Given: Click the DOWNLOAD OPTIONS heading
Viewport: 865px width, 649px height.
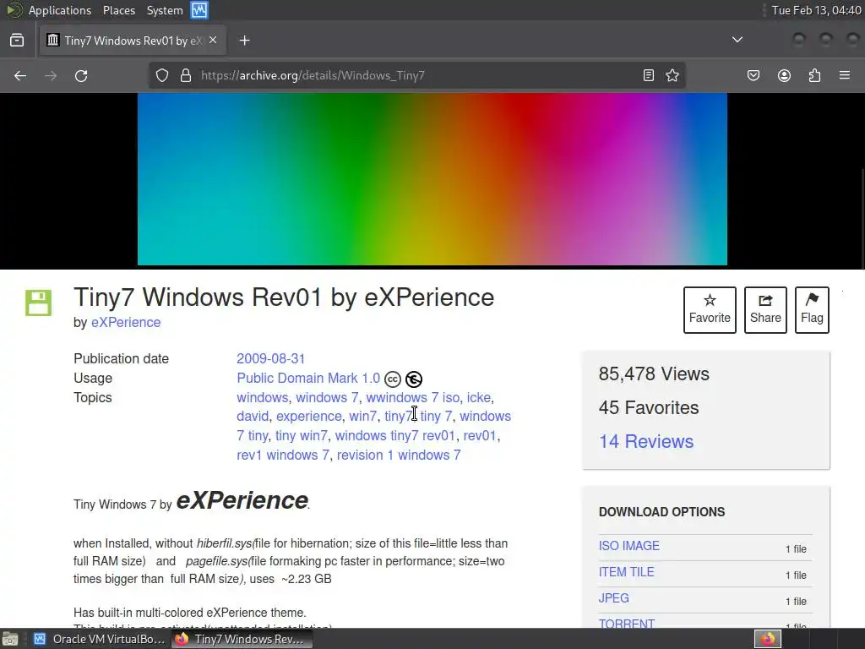Looking at the screenshot, I should coord(662,511).
